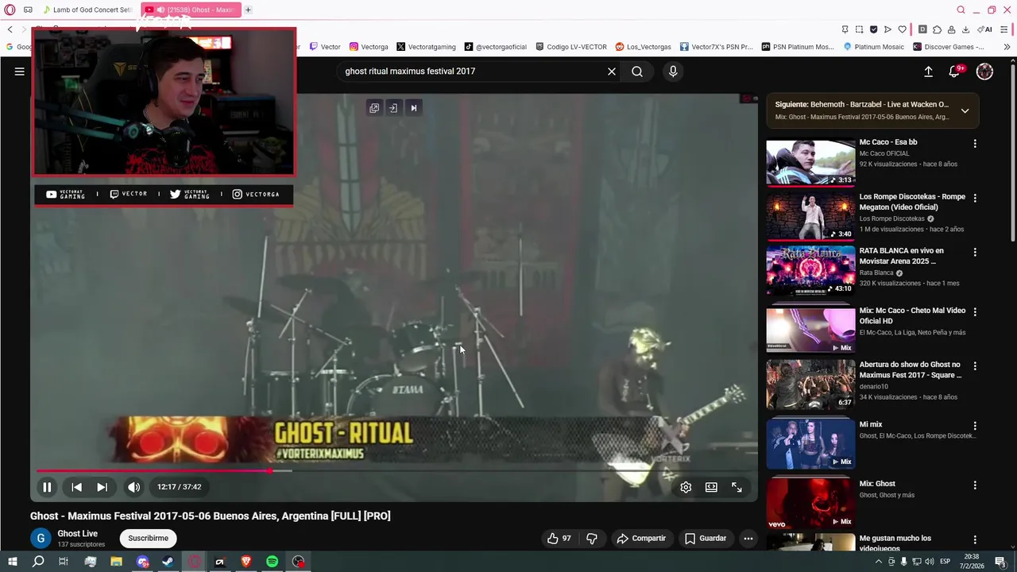The width and height of the screenshot is (1017, 572).
Task: Enter fullscreen mode
Action: [x=737, y=487]
